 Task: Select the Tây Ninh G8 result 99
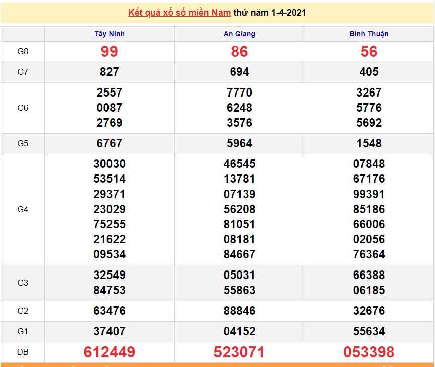(110, 52)
